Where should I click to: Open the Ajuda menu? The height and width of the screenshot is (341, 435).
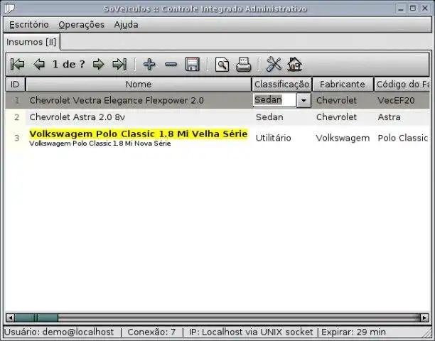126,25
